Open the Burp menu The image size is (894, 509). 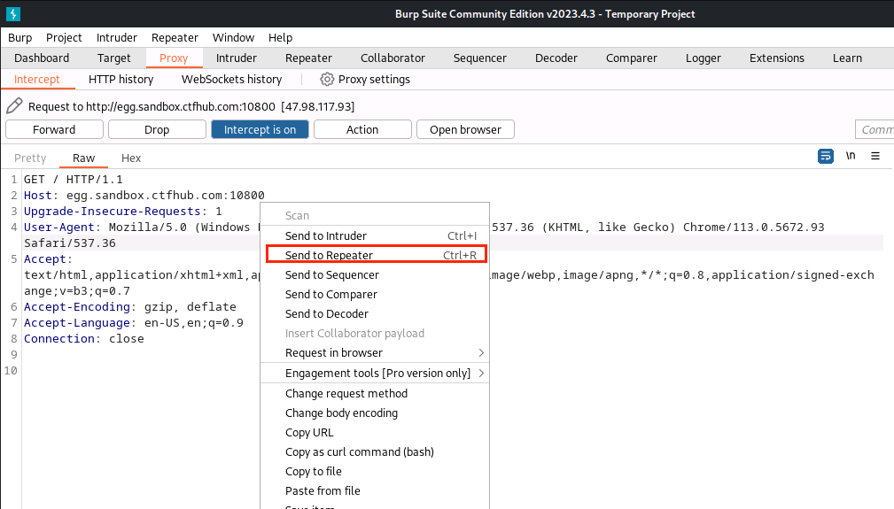[x=20, y=37]
